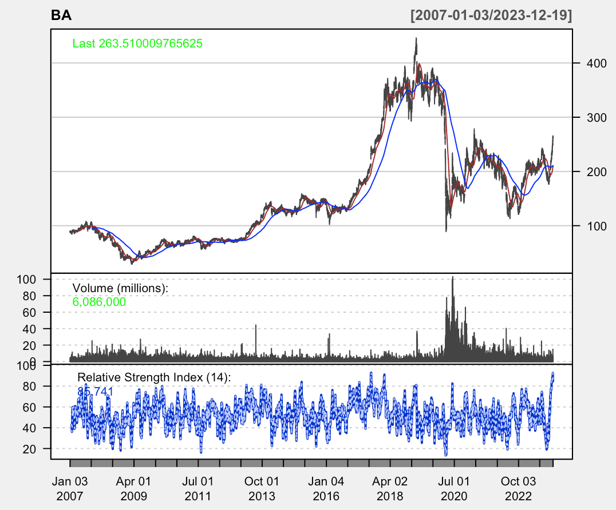
Task: Click the 60 label on the volume axis
Action: [29, 313]
